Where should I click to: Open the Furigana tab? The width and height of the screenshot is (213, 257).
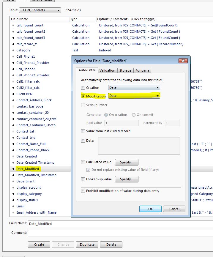pyautogui.click(x=142, y=70)
